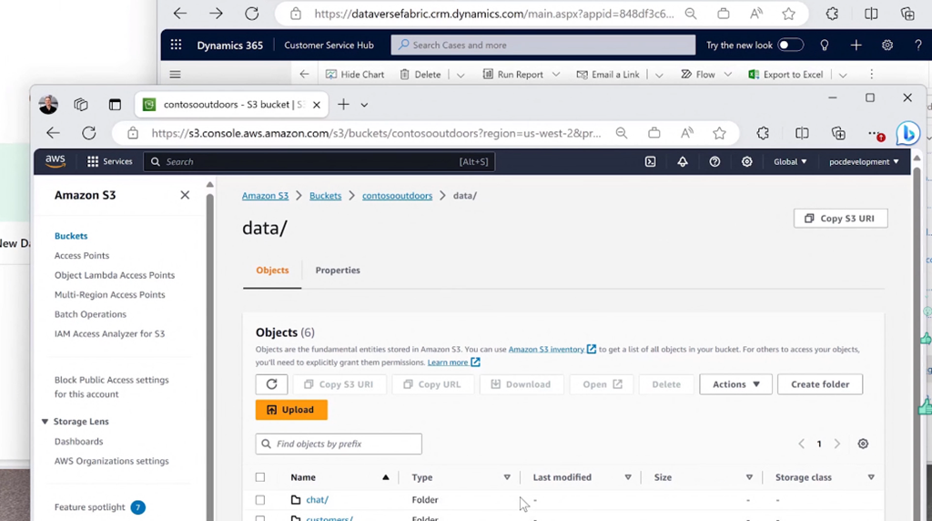Click the AWS console Search box
This screenshot has width=932, height=521.
point(319,162)
